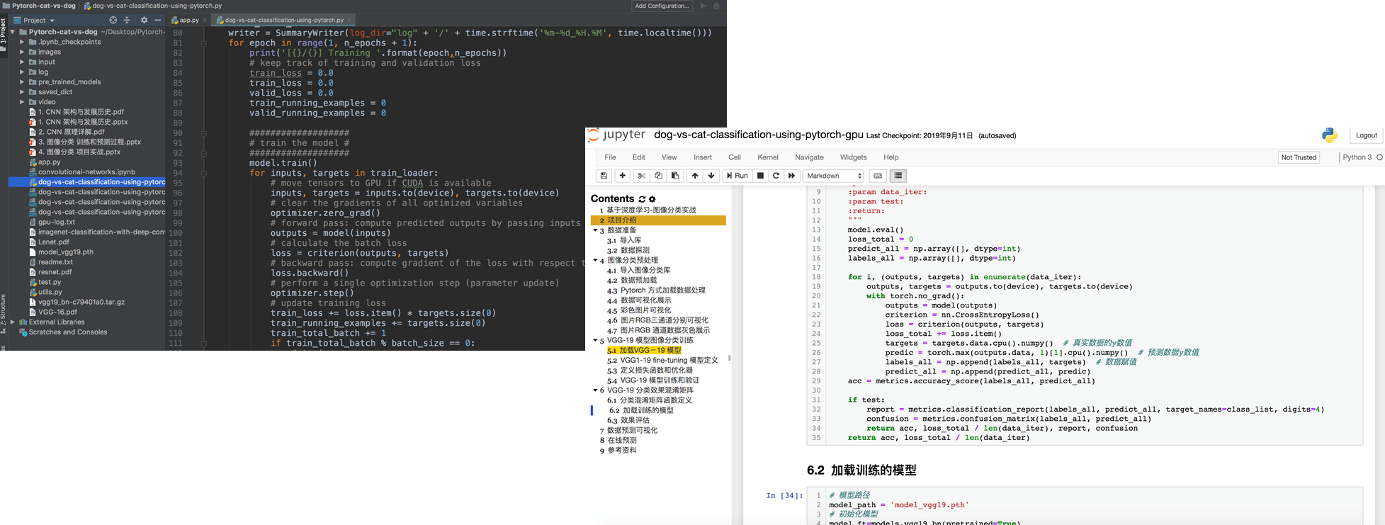1385x525 pixels.
Task: Open Project panel settings gear icon
Action: 144,21
